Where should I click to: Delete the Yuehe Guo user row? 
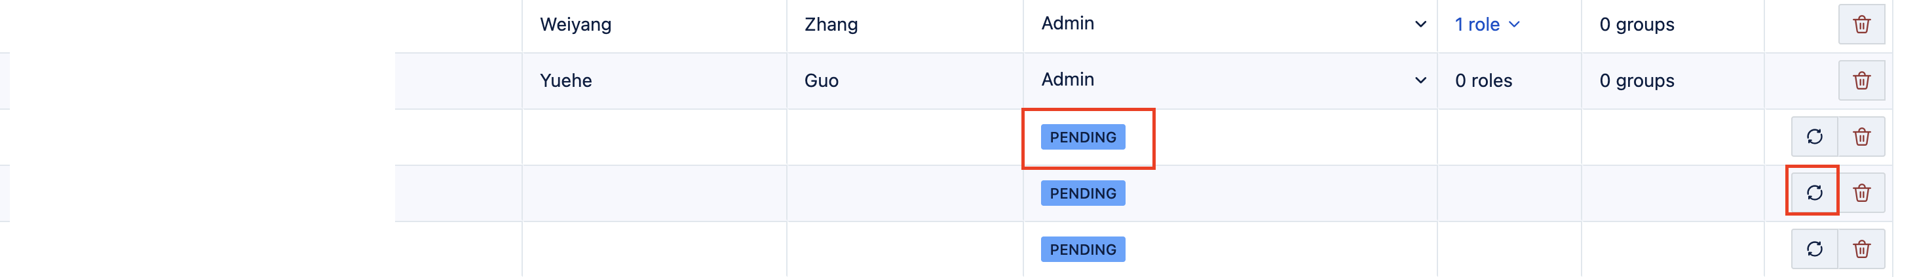tap(1861, 80)
